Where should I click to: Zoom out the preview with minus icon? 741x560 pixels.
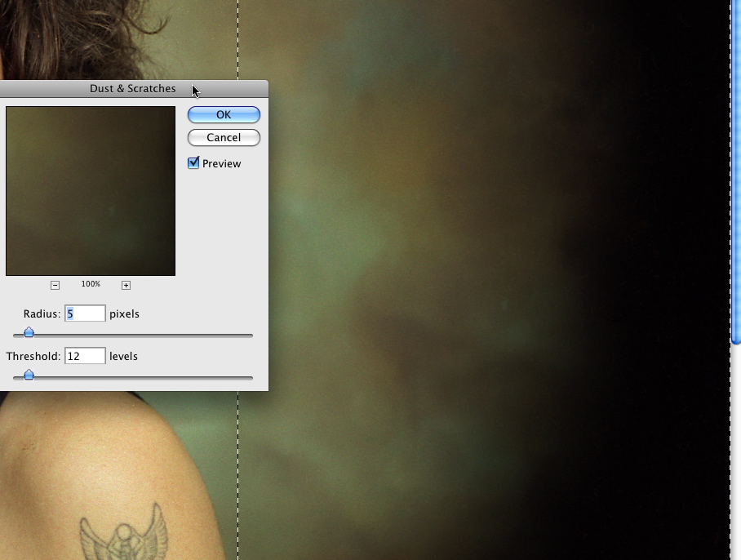pos(55,285)
